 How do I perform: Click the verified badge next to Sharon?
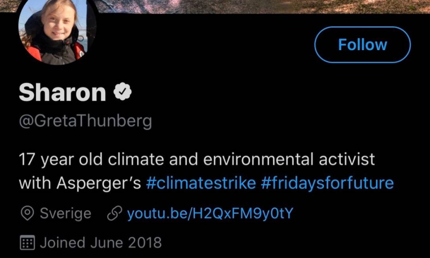122,92
